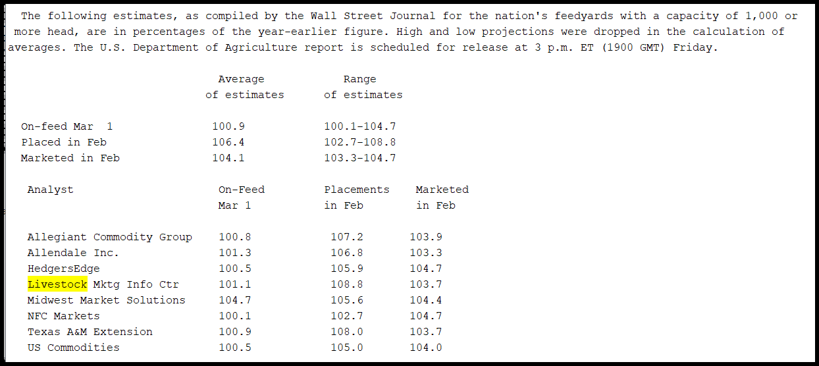This screenshot has height=366, width=819.
Task: Select the HedgersEdge analyst entry
Action: click(64, 269)
